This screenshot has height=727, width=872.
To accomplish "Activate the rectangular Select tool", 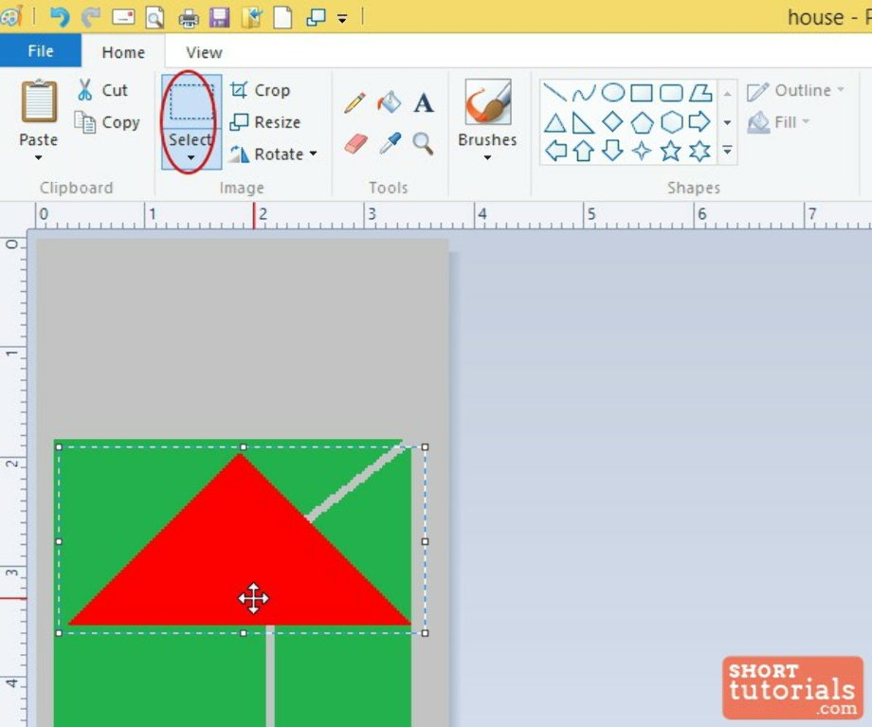I will [x=191, y=102].
